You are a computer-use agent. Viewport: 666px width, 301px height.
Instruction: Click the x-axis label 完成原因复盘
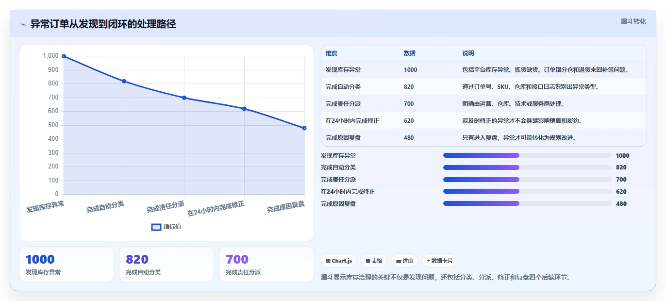click(x=286, y=207)
